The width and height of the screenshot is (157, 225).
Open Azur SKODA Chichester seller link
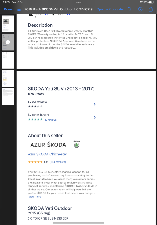pos(48,154)
